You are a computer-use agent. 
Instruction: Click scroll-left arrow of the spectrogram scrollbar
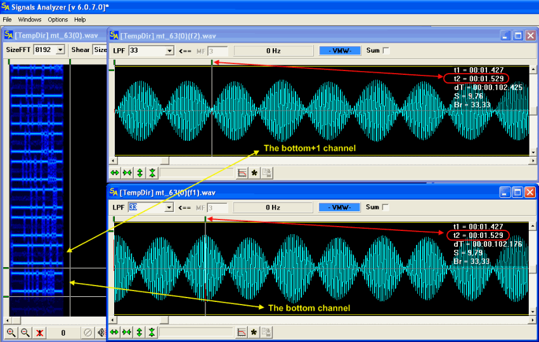pos(7,320)
